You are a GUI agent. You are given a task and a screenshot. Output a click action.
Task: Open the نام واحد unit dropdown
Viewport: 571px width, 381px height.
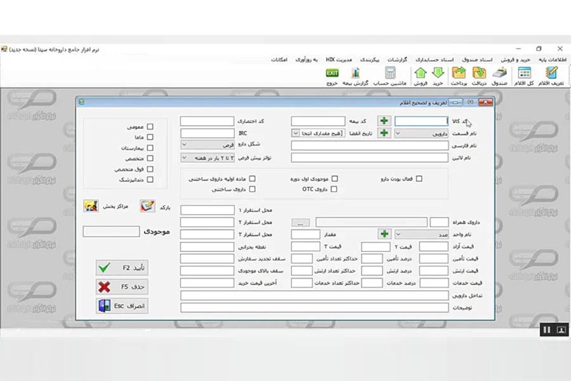coord(421,234)
